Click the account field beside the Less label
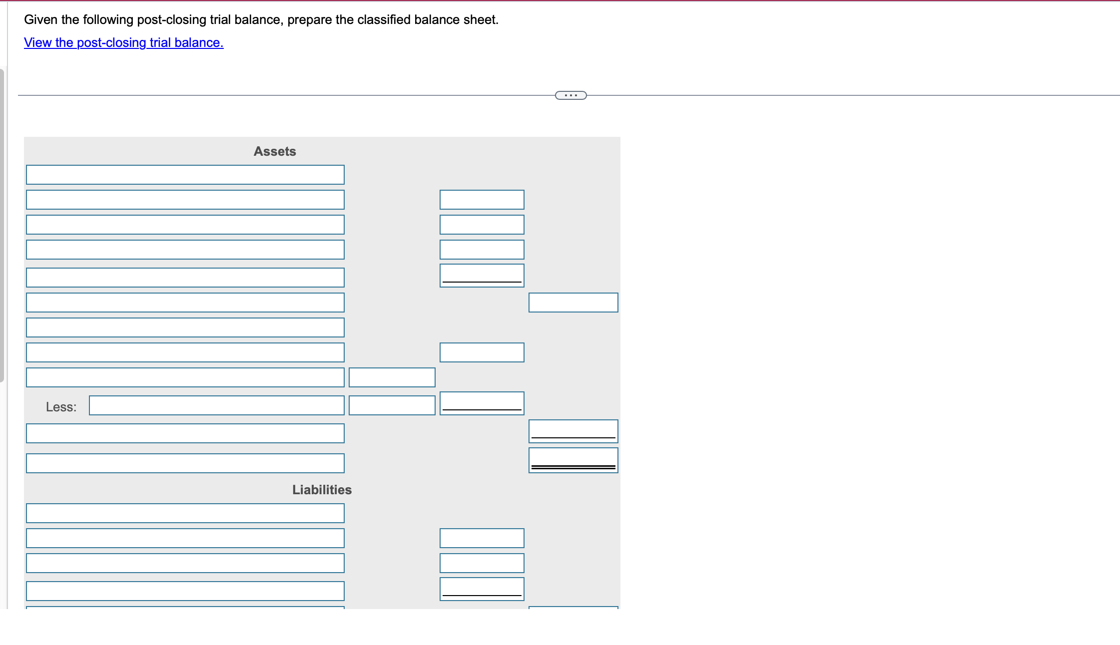Image resolution: width=1120 pixels, height=645 pixels. 216,406
